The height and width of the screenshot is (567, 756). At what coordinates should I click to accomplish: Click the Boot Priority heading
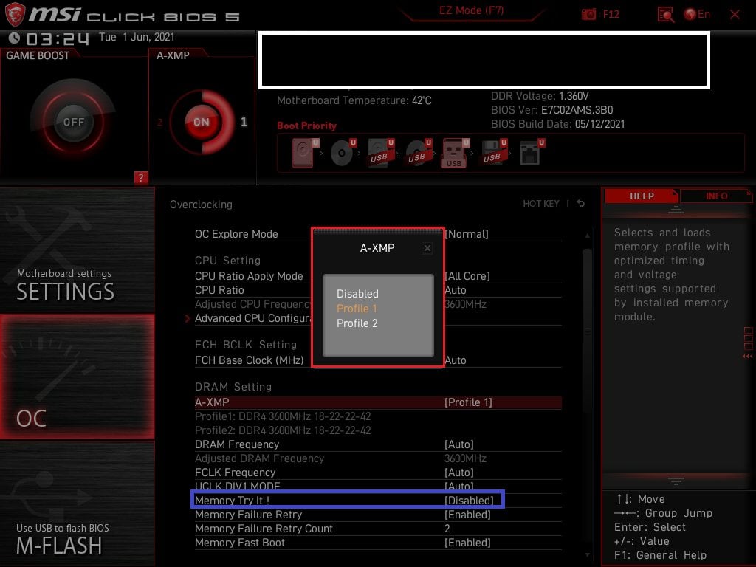(x=306, y=126)
